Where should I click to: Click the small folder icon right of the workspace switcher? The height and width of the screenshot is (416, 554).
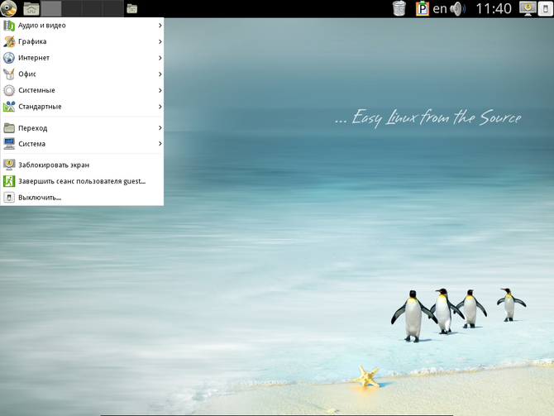tap(131, 8)
